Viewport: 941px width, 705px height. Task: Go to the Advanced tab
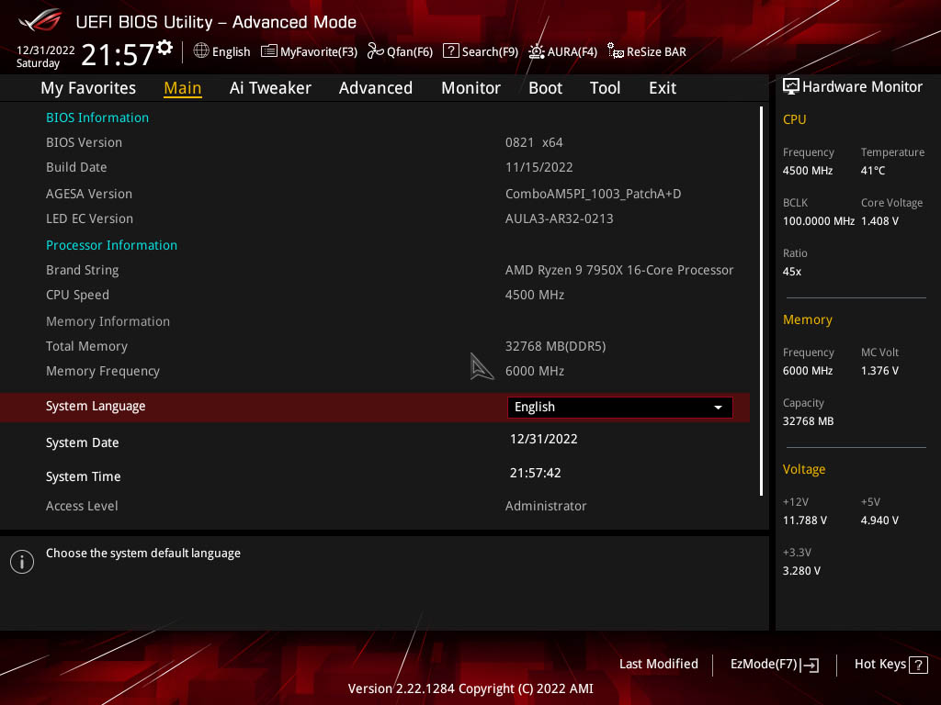(x=376, y=88)
